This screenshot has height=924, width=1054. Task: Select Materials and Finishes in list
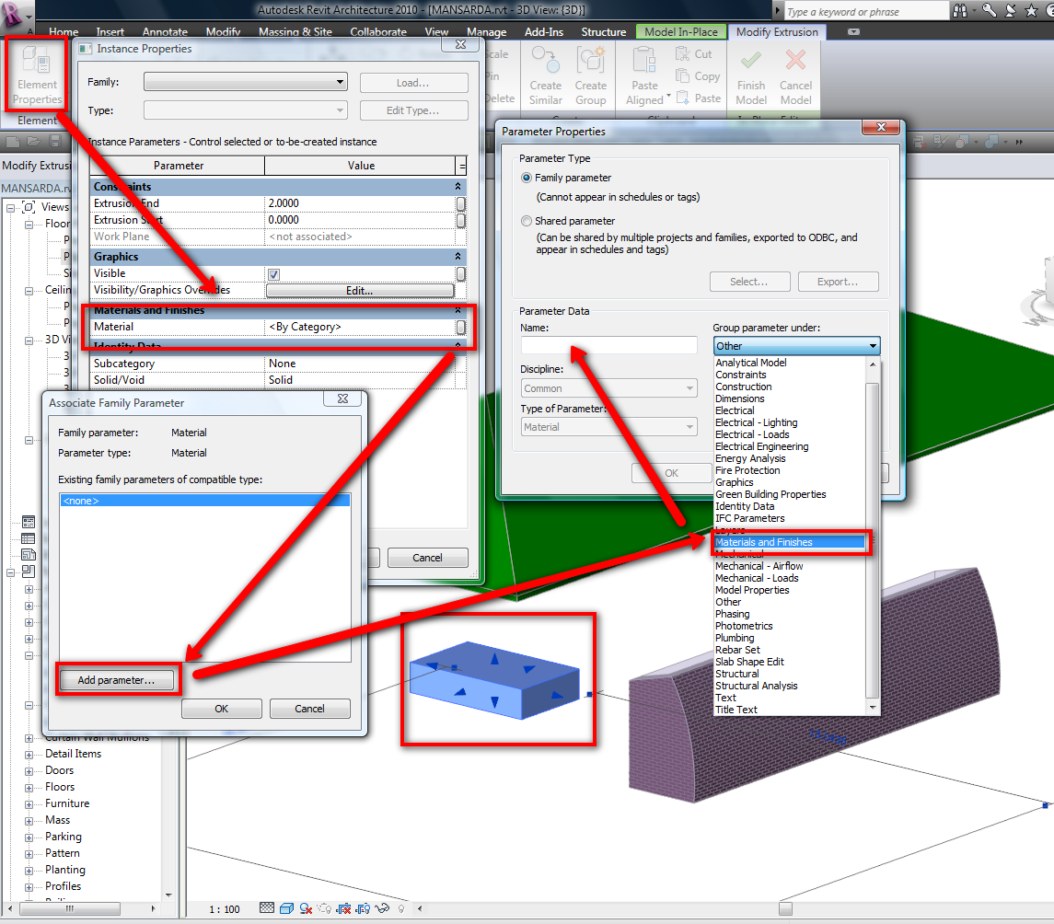(789, 542)
